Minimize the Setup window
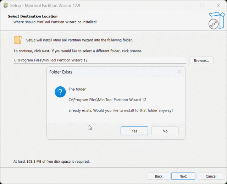The height and width of the screenshot is (184, 227). click(x=186, y=5)
